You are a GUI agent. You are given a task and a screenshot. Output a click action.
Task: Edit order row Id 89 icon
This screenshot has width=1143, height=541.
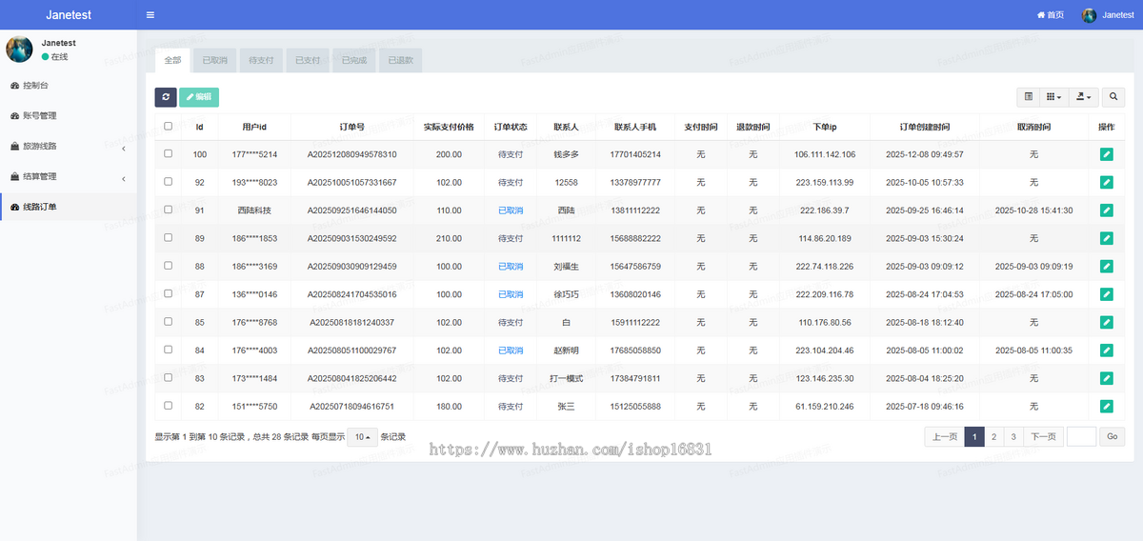[x=1106, y=238]
